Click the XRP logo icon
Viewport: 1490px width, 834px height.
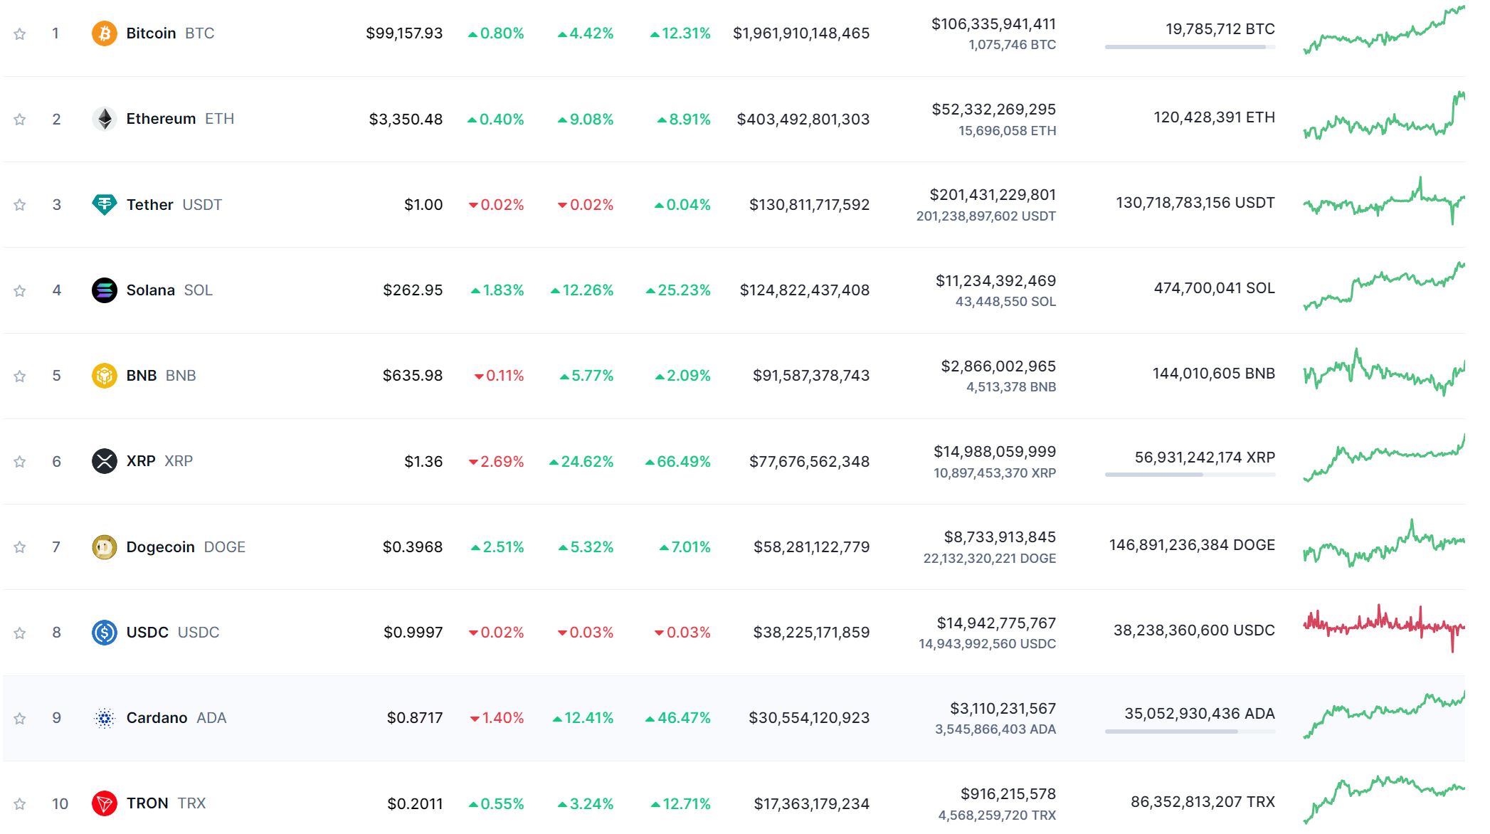pyautogui.click(x=105, y=461)
